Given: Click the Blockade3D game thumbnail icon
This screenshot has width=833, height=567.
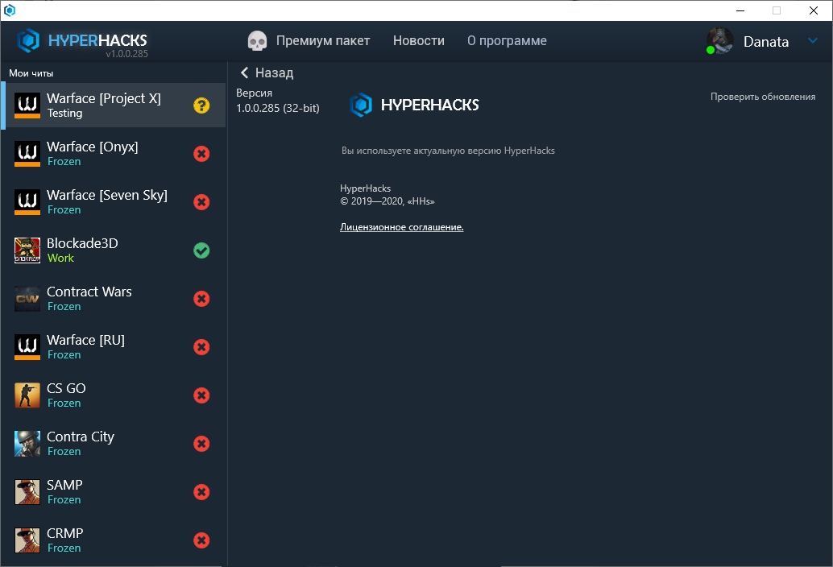Looking at the screenshot, I should click(x=27, y=250).
